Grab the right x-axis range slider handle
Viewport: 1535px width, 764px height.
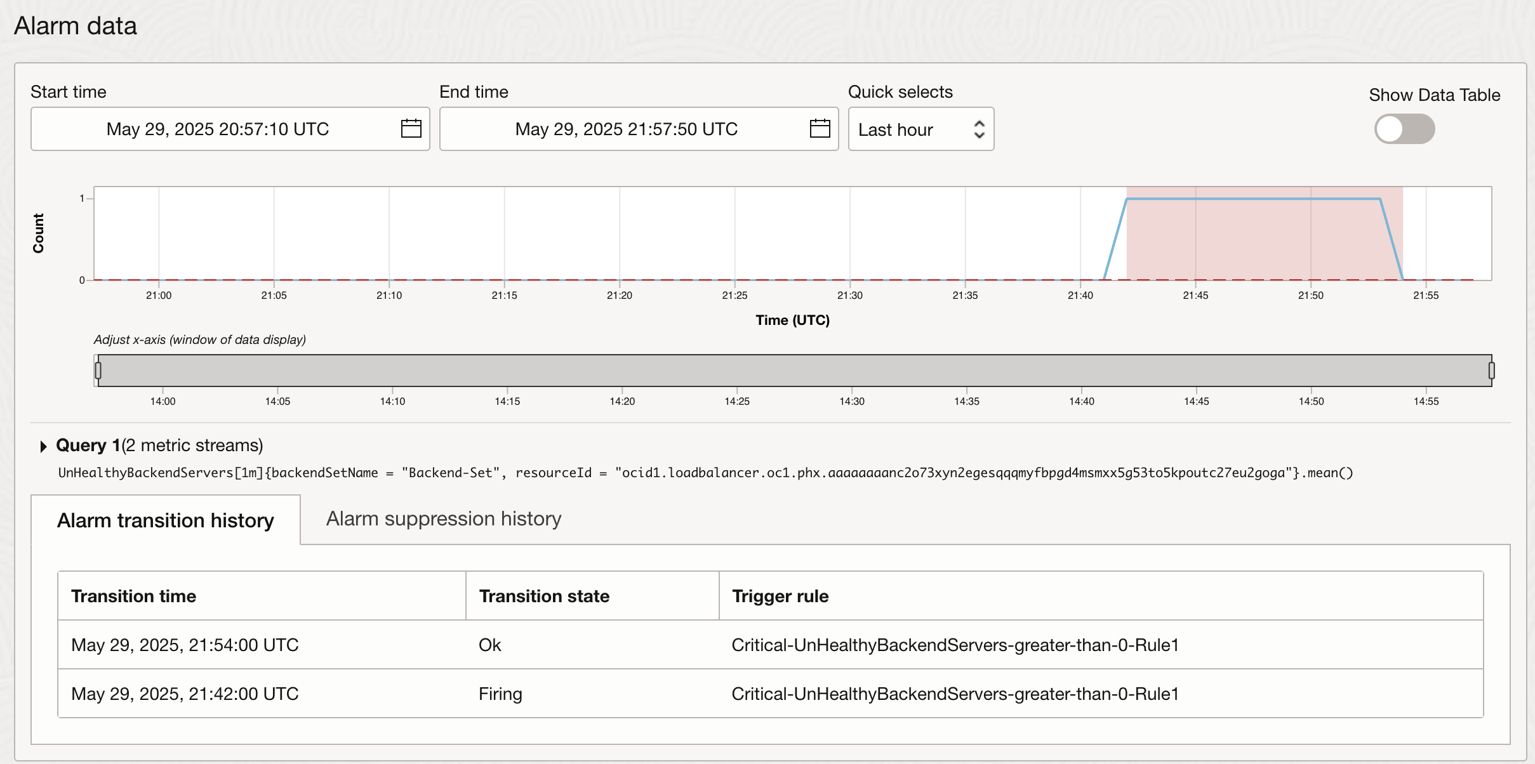tap(1491, 371)
